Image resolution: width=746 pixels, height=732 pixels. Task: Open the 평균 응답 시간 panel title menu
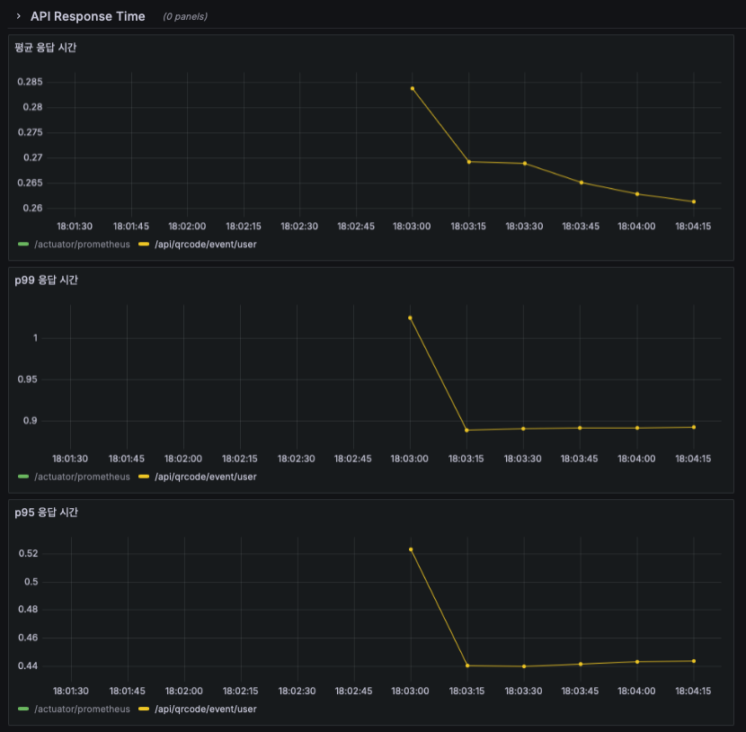[x=46, y=48]
